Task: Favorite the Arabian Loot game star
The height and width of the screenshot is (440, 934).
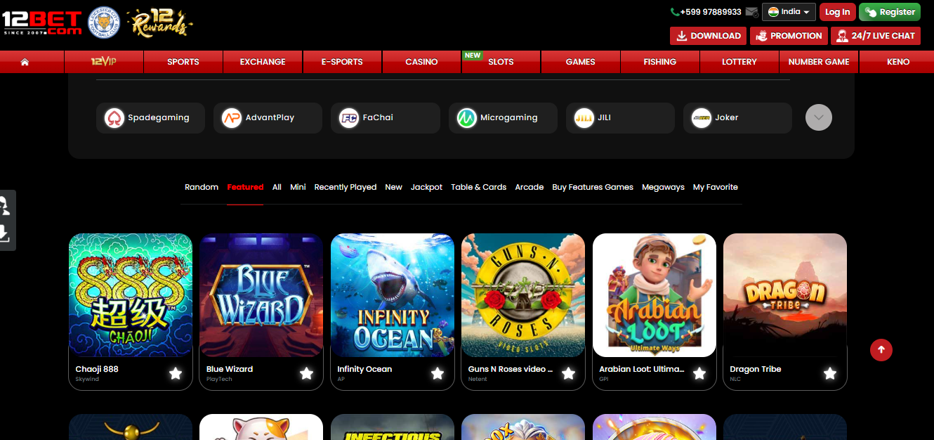Action: tap(699, 373)
